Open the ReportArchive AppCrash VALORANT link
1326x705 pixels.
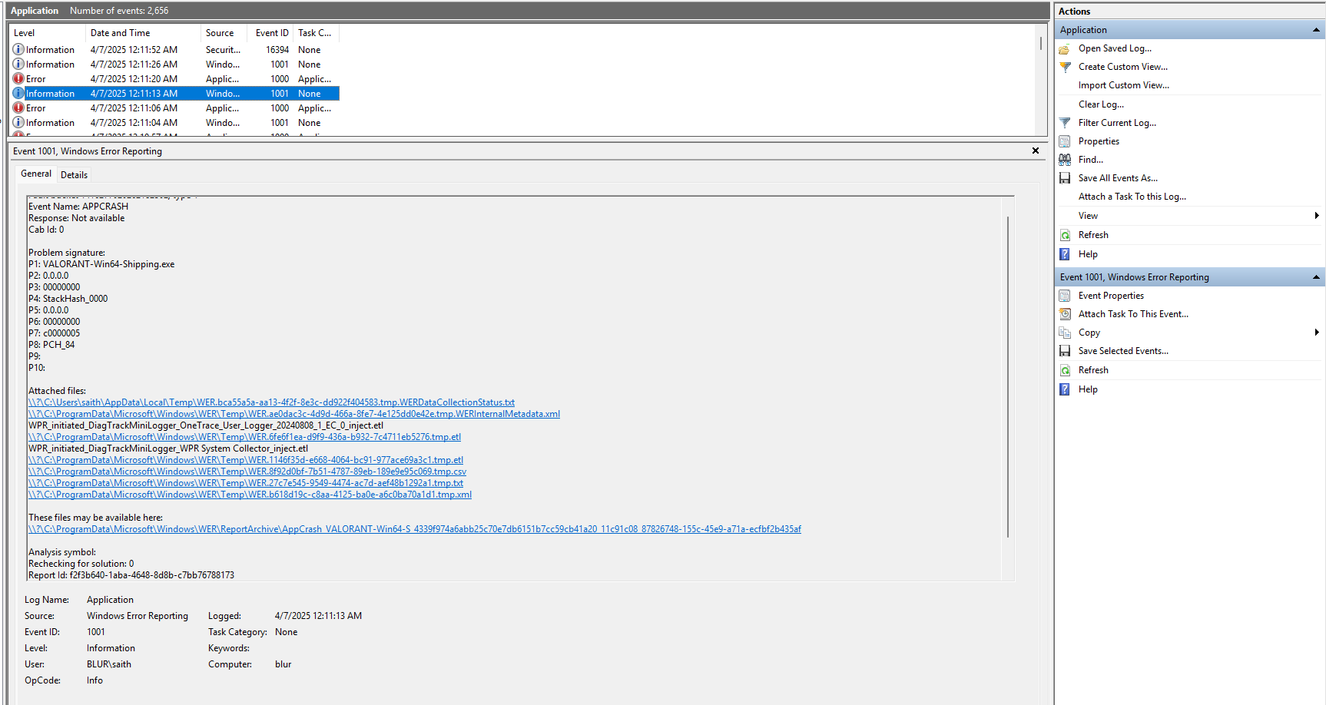pyautogui.click(x=415, y=529)
